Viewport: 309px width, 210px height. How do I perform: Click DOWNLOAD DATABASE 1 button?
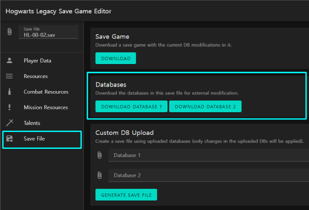point(131,106)
